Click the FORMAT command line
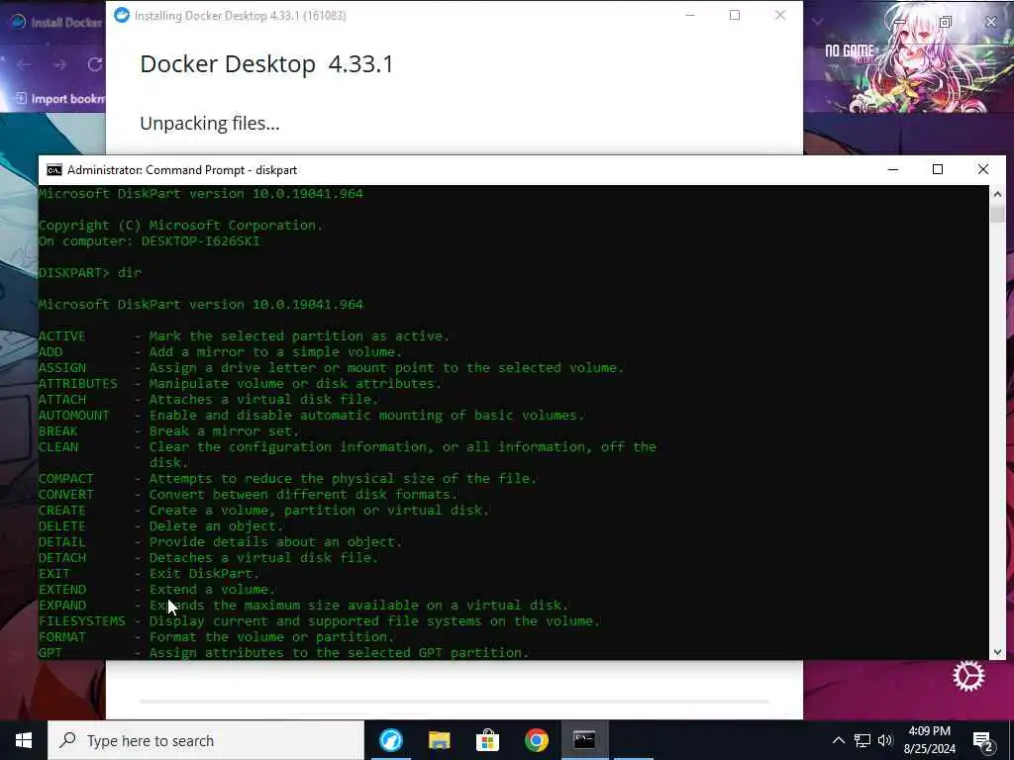Screen dimensions: 1014x760 click(217, 636)
